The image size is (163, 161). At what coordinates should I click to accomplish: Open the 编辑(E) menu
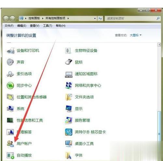22,26
